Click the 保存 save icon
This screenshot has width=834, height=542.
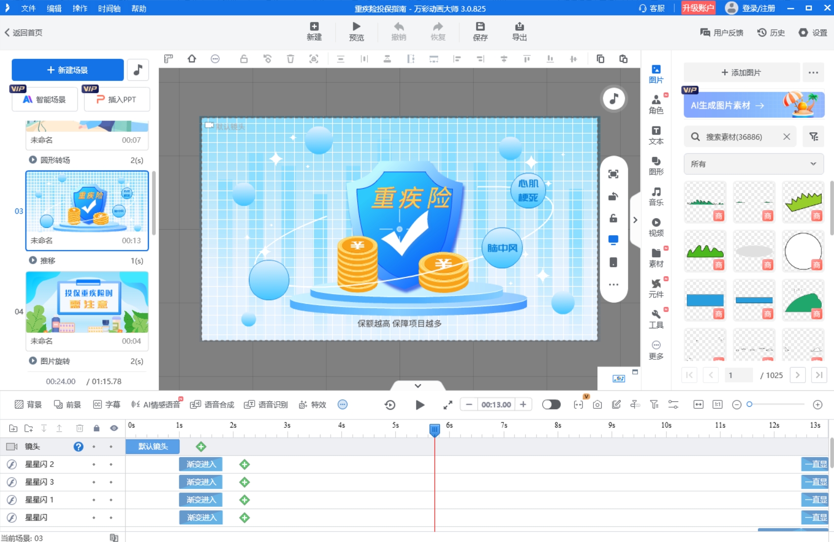(480, 32)
